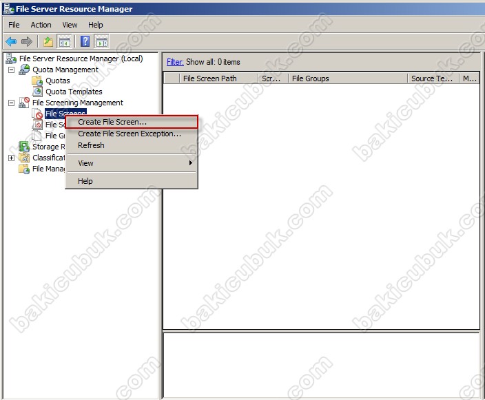This screenshot has height=400, width=485.
Task: Select File Screening Management tree label
Action: tap(78, 103)
